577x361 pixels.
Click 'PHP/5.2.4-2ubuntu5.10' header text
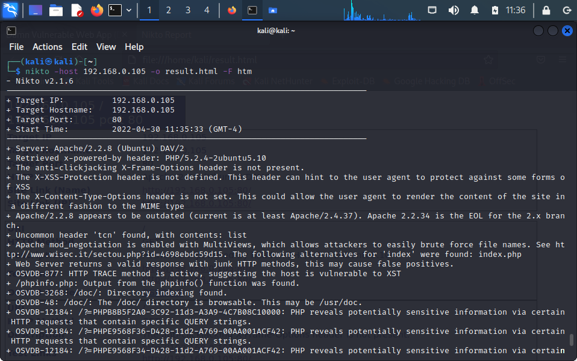(215, 158)
